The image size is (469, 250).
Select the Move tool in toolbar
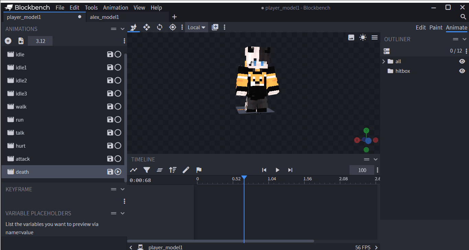pyautogui.click(x=147, y=27)
